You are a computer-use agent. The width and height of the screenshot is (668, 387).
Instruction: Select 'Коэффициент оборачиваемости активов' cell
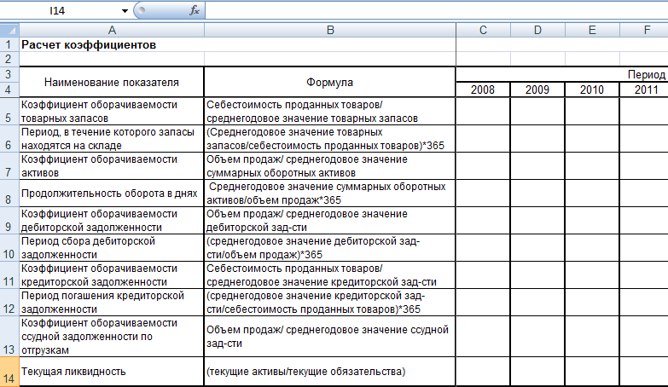coord(112,165)
